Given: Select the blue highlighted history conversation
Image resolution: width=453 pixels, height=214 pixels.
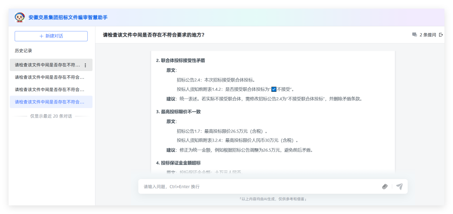Looking at the screenshot, I should click(49, 102).
